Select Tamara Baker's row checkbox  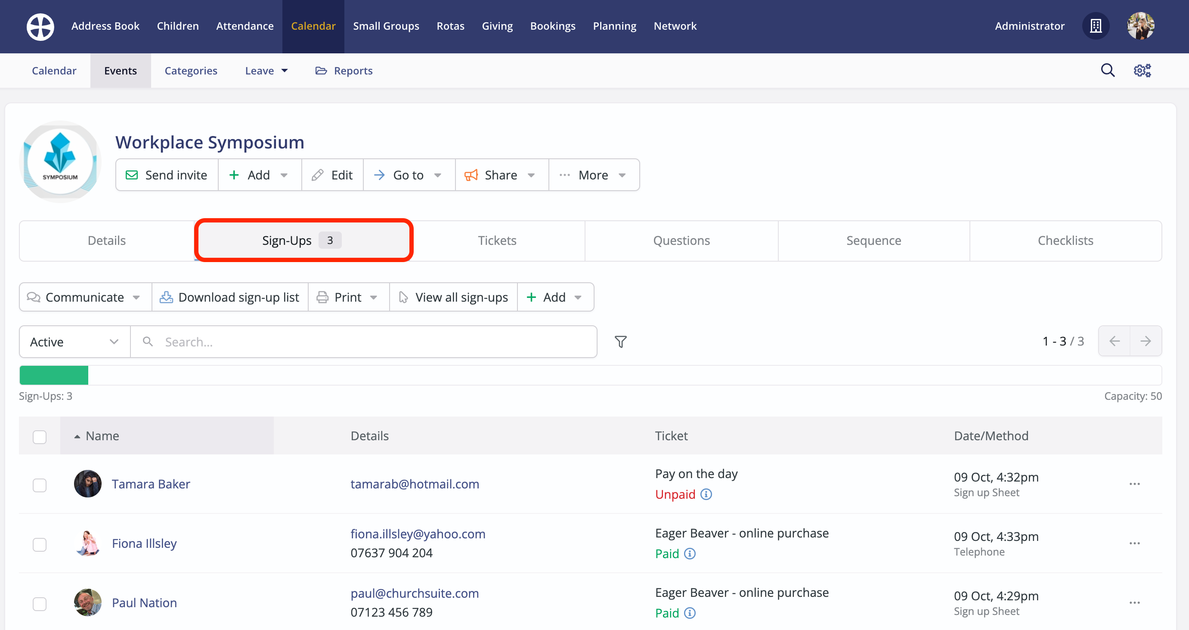point(40,485)
